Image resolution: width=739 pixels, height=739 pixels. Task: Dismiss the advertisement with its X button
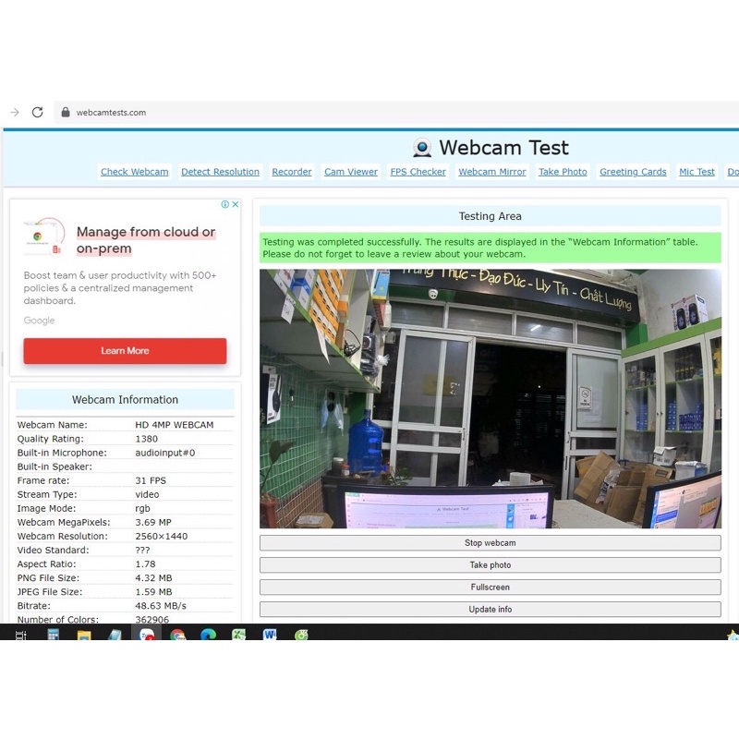tap(236, 204)
